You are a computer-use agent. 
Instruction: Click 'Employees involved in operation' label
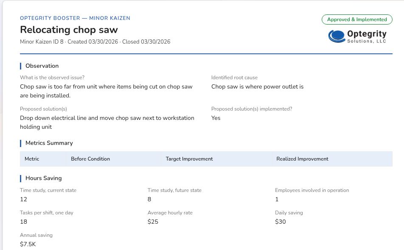point(312,190)
